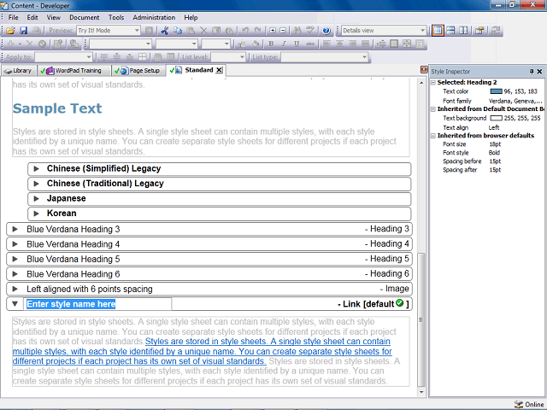The height and width of the screenshot is (410, 547).
Task: Click the Cut scissors icon
Action: click(x=165, y=31)
